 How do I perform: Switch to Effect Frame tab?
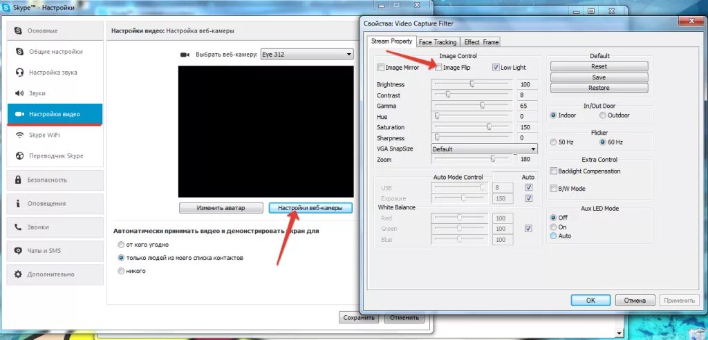point(481,42)
